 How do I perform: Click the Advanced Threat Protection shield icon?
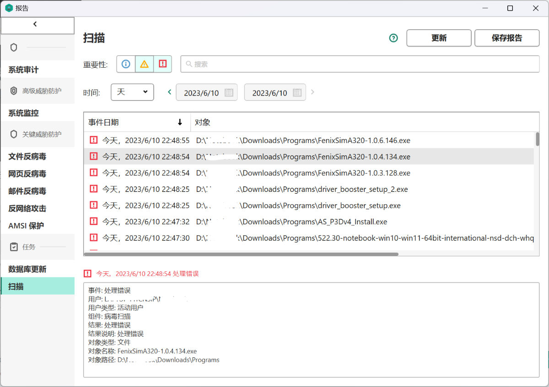point(14,91)
